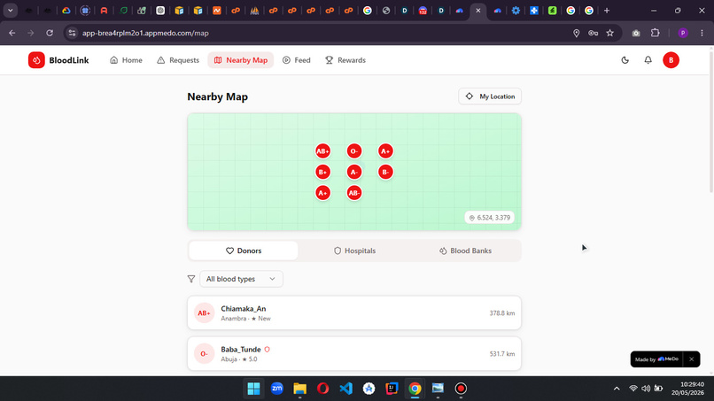This screenshot has width=714, height=401.
Task: Click the My Location button
Action: pos(490,96)
